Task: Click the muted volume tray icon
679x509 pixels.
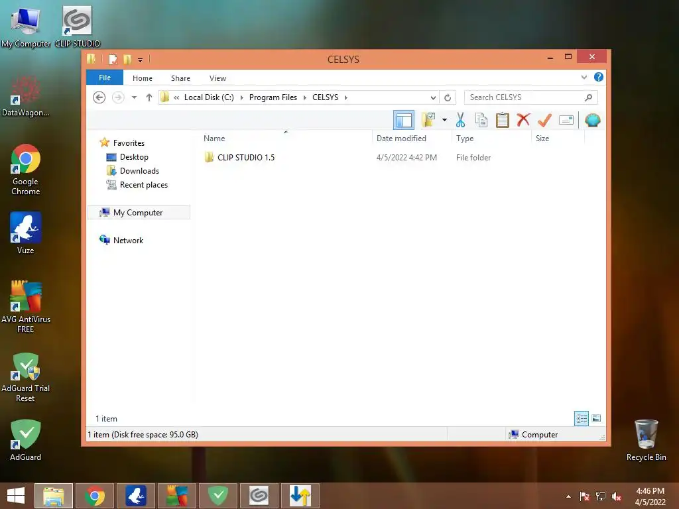Action: (617, 496)
